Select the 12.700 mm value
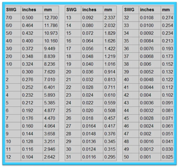This screenshot has width=179, height=168. click(51, 18)
